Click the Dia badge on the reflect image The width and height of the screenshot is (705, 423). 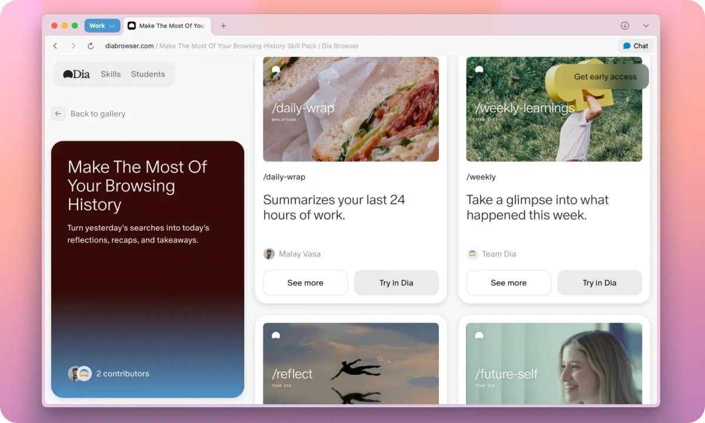tap(276, 335)
